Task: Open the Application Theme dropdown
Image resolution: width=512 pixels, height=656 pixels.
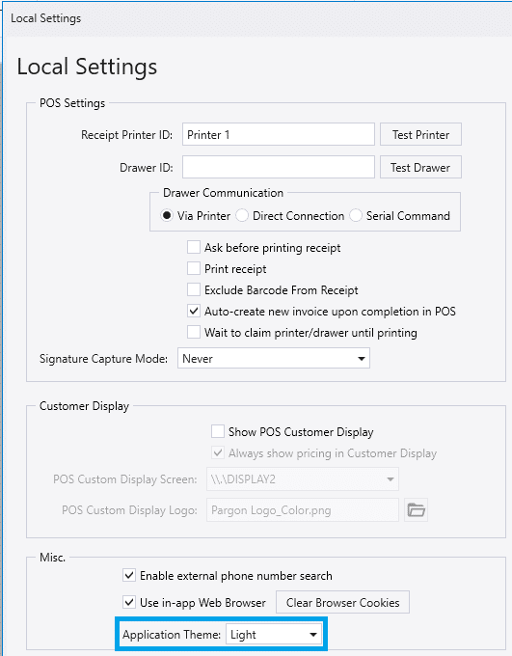Action: pos(274,634)
